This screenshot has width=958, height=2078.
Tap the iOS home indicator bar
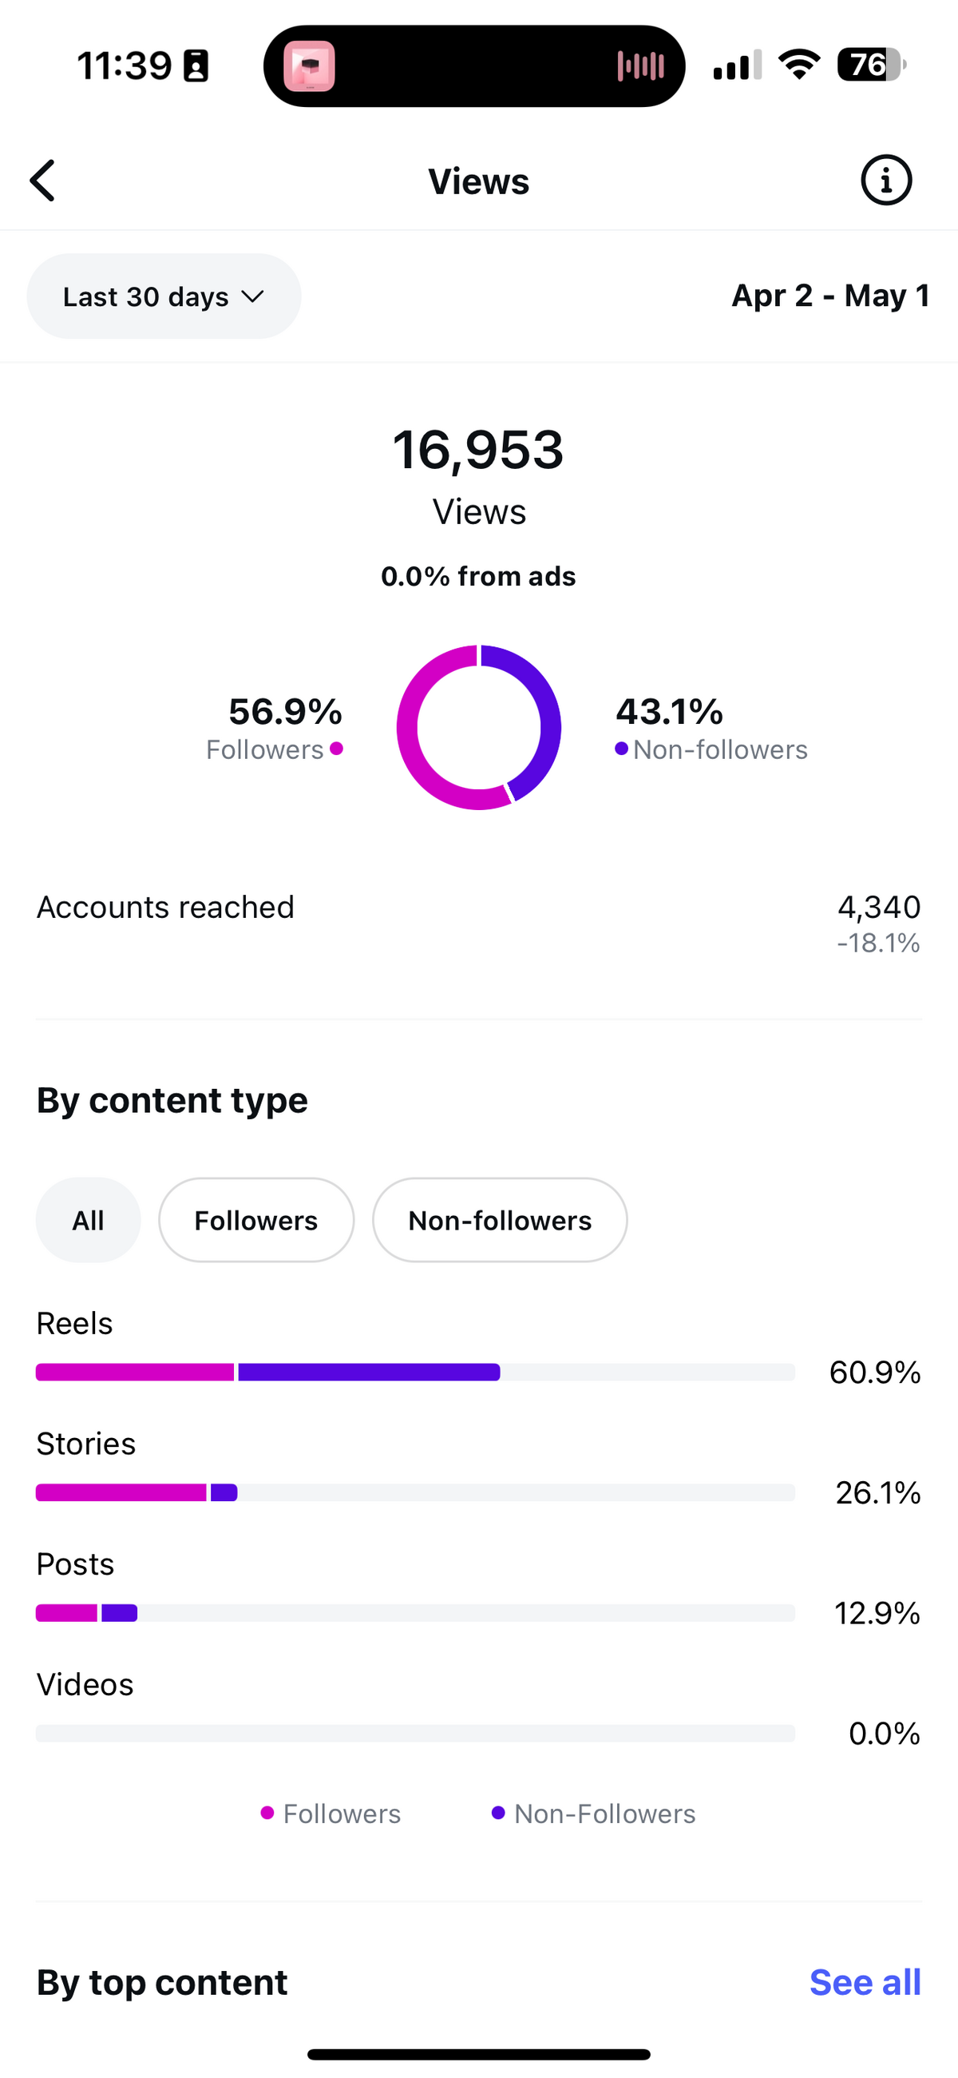tap(479, 2054)
